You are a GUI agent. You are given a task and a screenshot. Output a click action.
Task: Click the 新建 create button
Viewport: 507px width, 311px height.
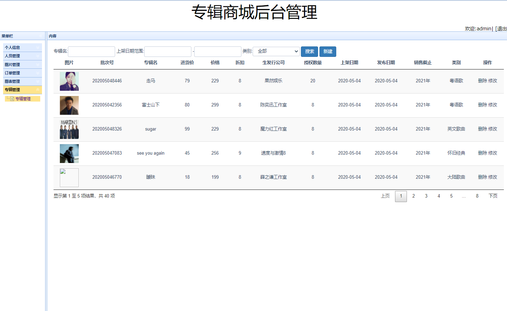[328, 51]
